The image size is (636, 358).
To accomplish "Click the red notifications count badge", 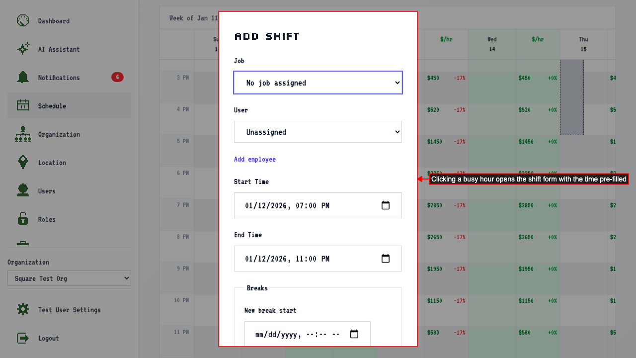I will point(117,77).
